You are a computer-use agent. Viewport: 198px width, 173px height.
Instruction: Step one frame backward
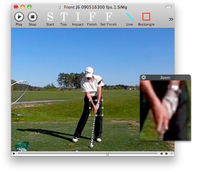(161, 154)
